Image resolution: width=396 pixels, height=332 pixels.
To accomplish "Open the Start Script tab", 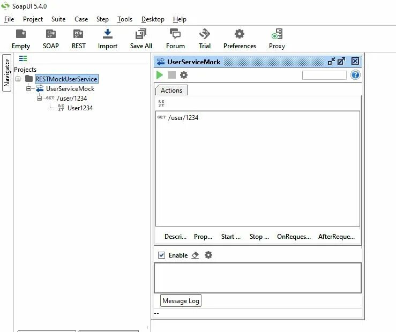I will [x=231, y=237].
